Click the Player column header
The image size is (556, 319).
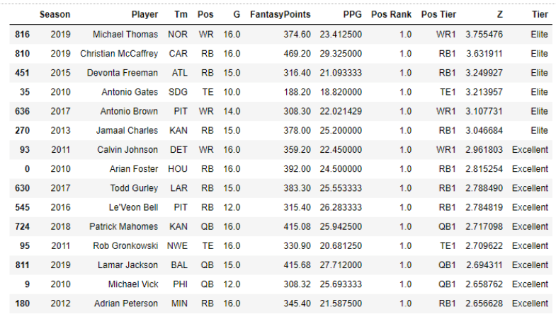(x=144, y=15)
